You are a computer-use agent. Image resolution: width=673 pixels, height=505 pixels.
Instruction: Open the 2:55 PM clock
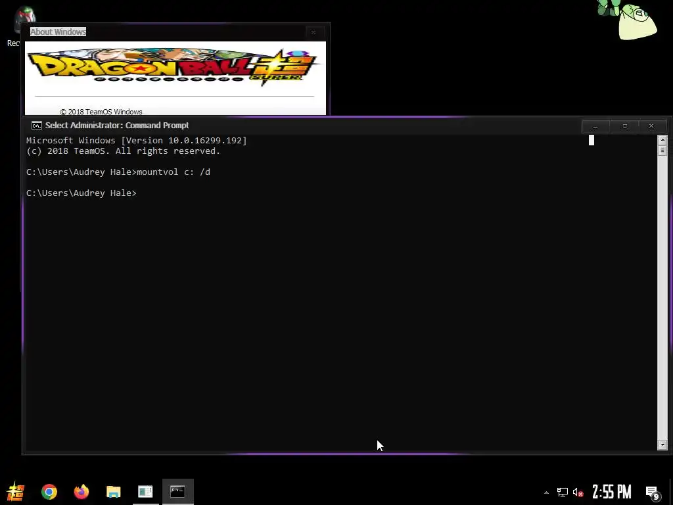[612, 492]
